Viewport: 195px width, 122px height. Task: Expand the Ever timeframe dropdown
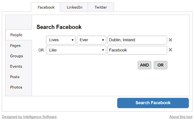coord(91,40)
